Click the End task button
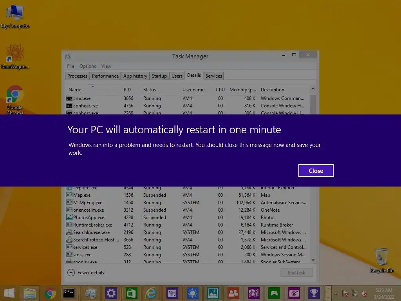The height and width of the screenshot is (301, 401). coord(296,273)
